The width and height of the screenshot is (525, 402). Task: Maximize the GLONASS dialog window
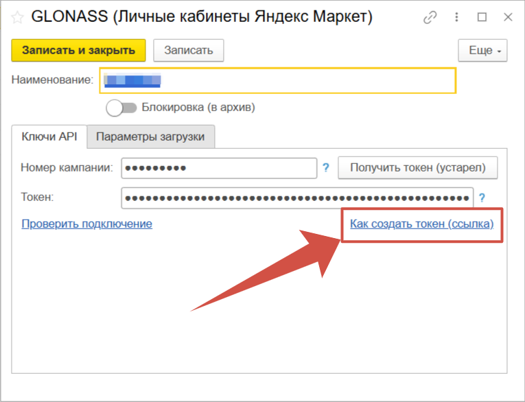click(x=482, y=17)
